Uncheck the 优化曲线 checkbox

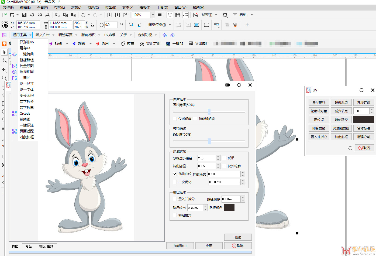[x=175, y=174]
